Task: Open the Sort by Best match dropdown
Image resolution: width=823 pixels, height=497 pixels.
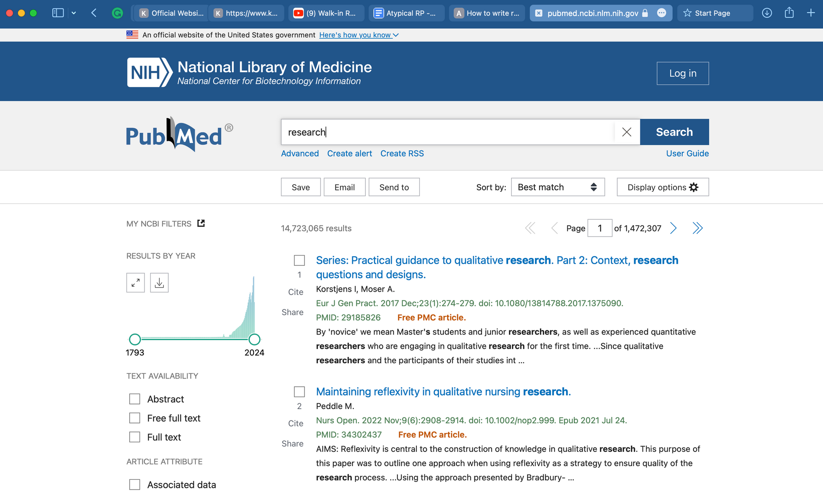Action: coord(558,187)
